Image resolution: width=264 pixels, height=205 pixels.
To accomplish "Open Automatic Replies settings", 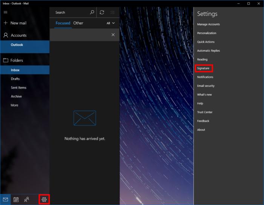I will pyautogui.click(x=209, y=51).
